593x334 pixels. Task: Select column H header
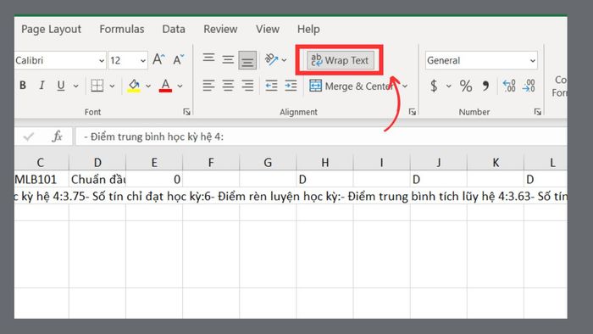pyautogui.click(x=324, y=163)
